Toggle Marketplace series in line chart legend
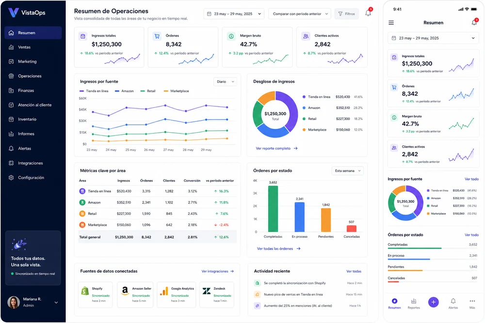Screen dimensions: 485x323 point(177,91)
